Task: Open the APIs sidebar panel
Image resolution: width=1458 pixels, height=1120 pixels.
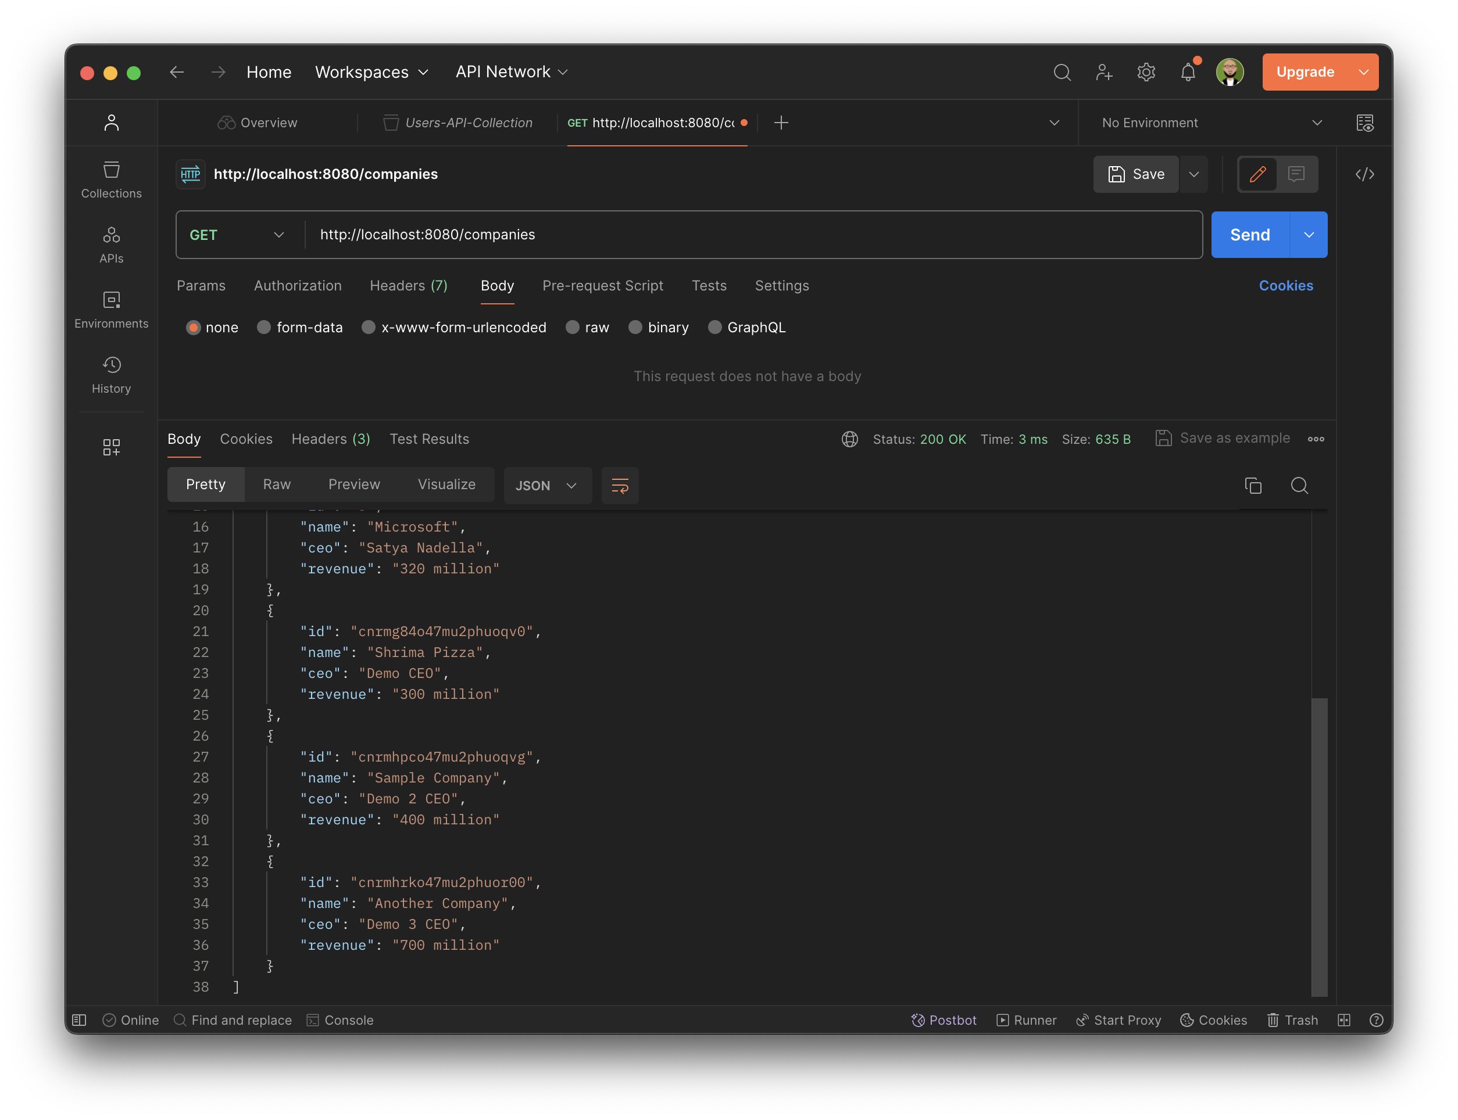Action: [110, 244]
